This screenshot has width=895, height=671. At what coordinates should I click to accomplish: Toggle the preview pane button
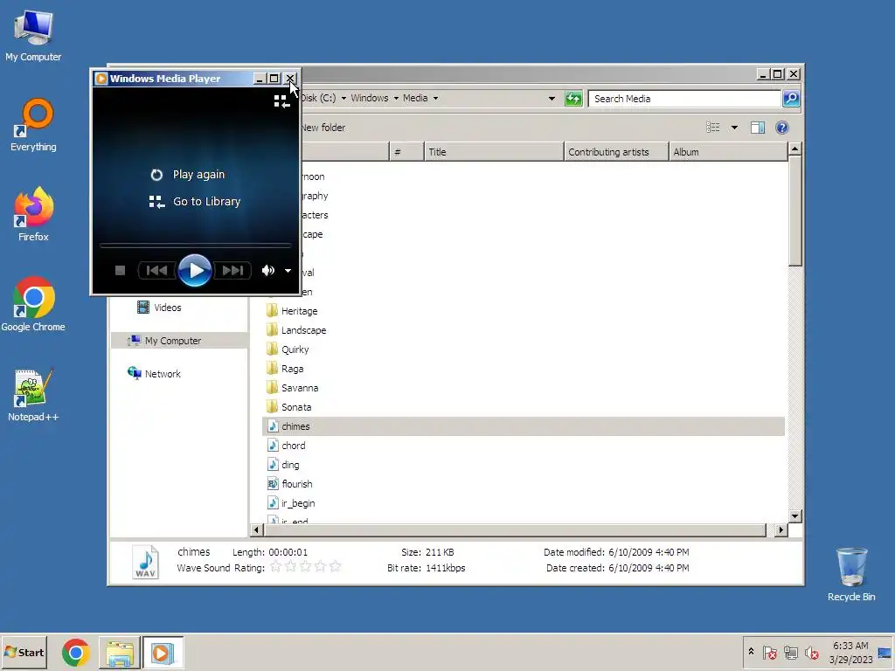[x=758, y=128]
